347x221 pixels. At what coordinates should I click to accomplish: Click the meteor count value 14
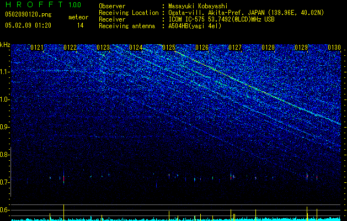tap(80, 25)
